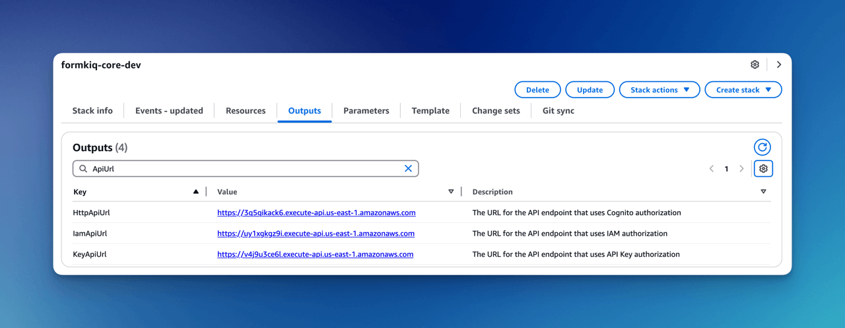This screenshot has width=845, height=328.
Task: Open the Create stack dropdown
Action: pos(743,90)
